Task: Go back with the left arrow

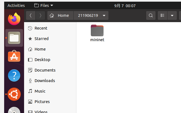Action: point(30,15)
